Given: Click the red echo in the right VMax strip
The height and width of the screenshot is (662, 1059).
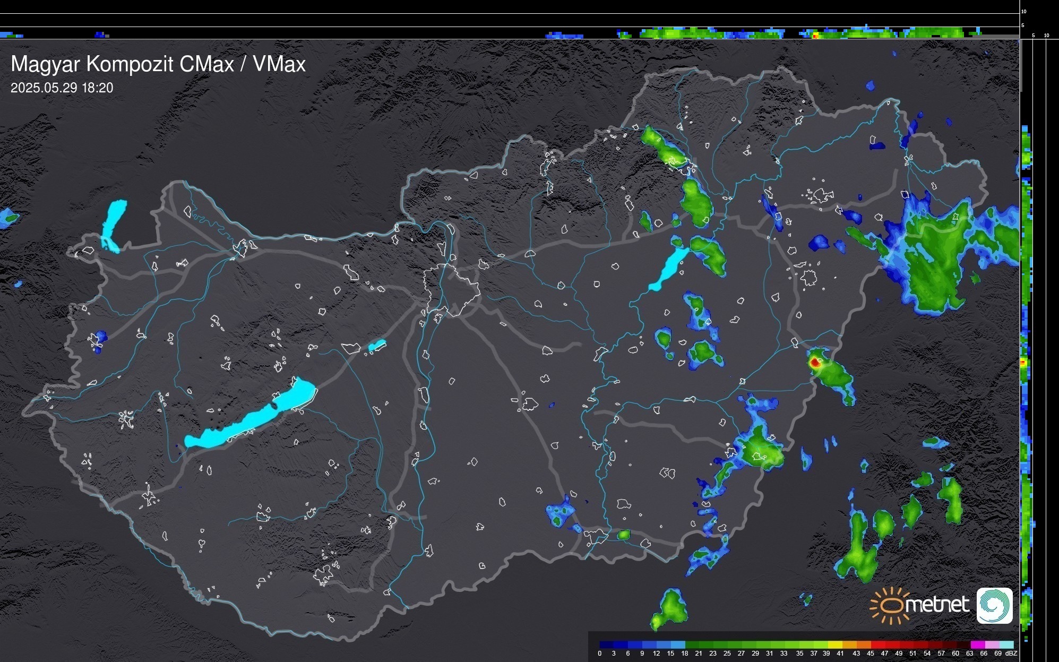Looking at the screenshot, I should (x=1024, y=363).
